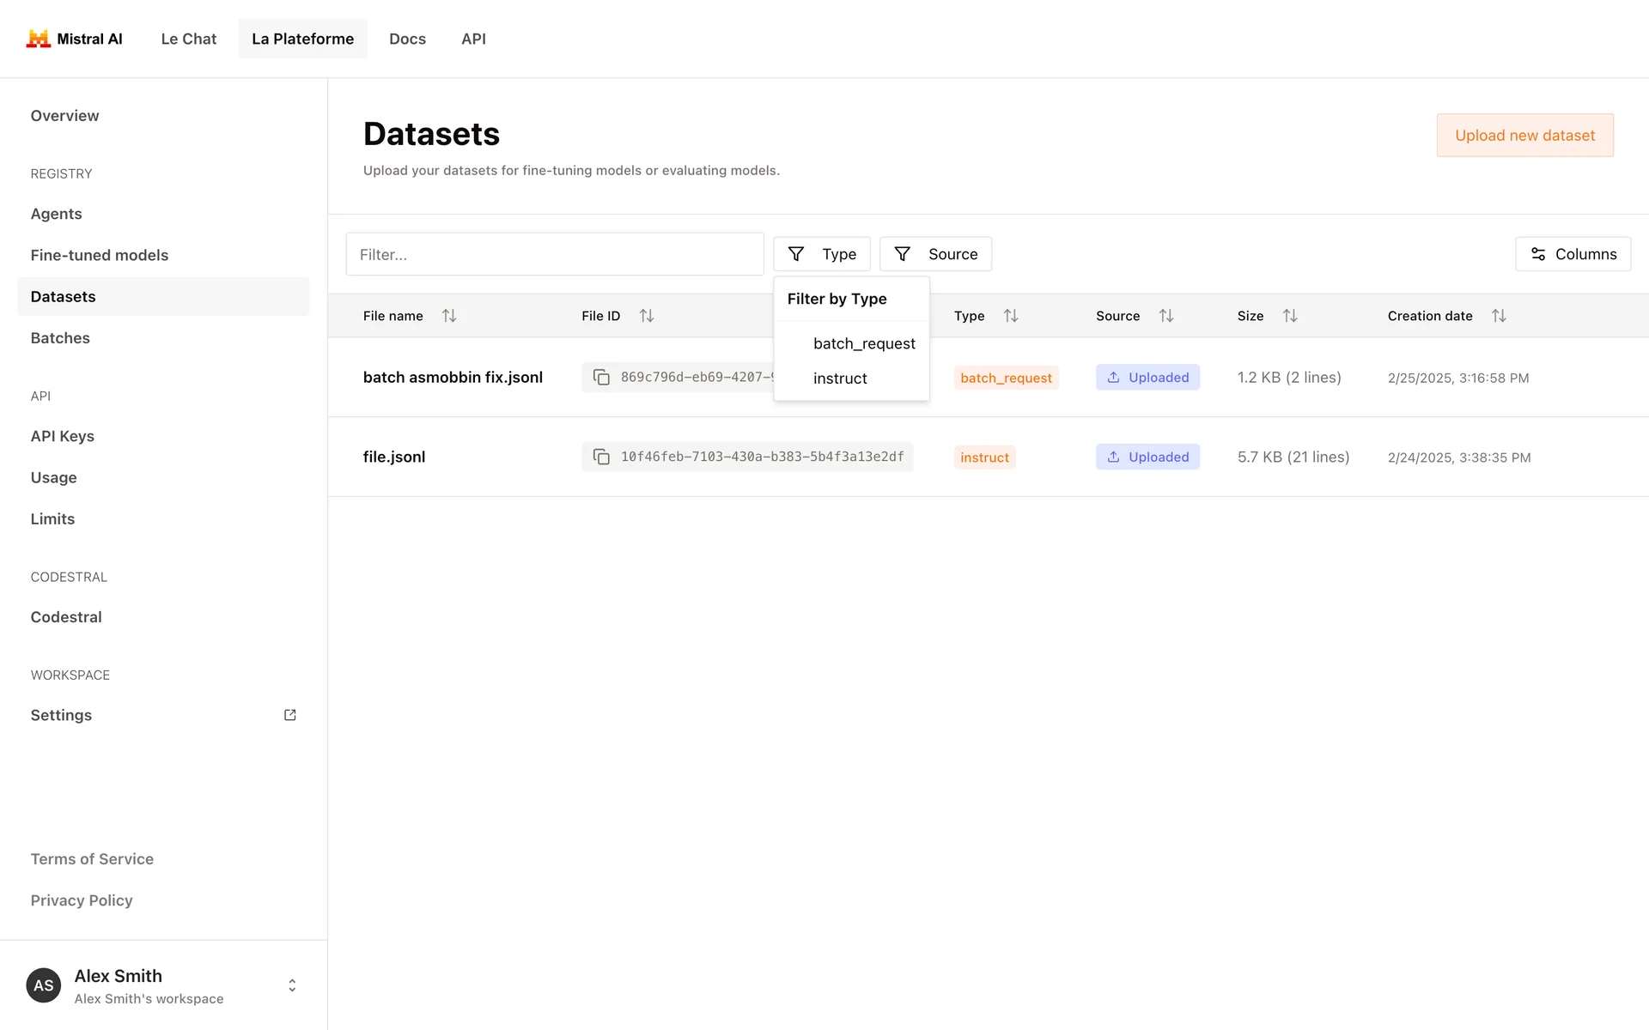
Task: Open the Source filter dropdown
Action: click(935, 254)
